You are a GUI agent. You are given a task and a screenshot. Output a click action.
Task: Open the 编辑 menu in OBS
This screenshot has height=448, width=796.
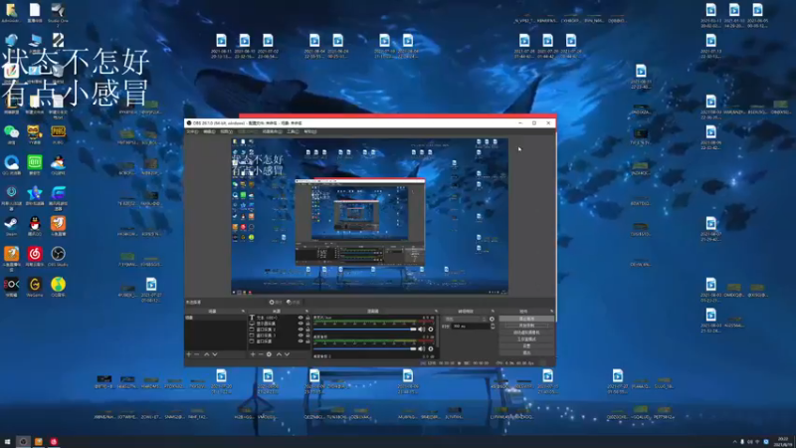(209, 131)
